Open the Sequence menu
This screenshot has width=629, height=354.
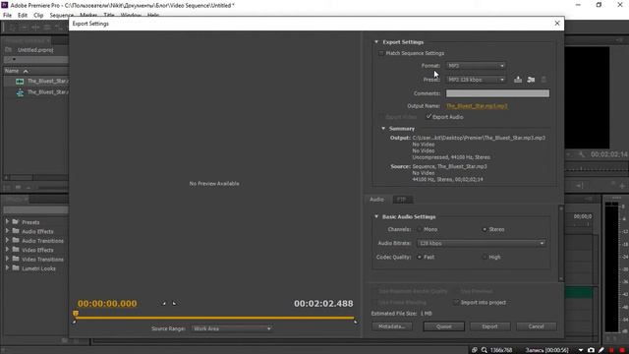pyautogui.click(x=61, y=16)
